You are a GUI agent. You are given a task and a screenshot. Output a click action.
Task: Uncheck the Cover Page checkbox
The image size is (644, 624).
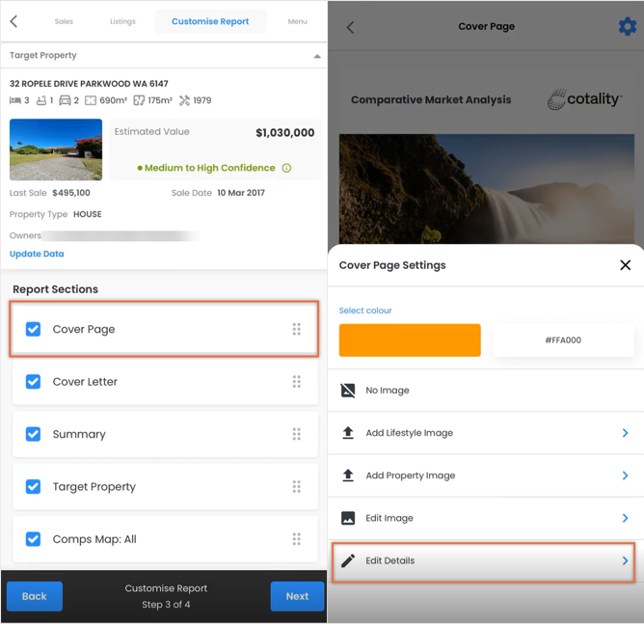[34, 329]
